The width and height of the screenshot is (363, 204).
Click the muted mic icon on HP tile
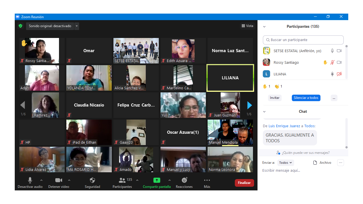tap(22, 142)
